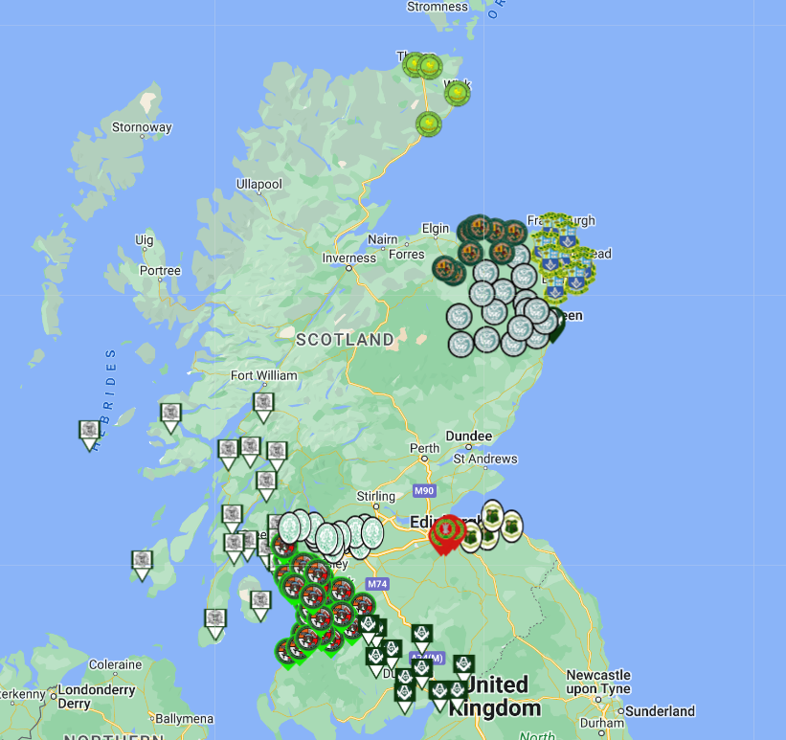Click the dark green square marker above the word United

(x=463, y=669)
